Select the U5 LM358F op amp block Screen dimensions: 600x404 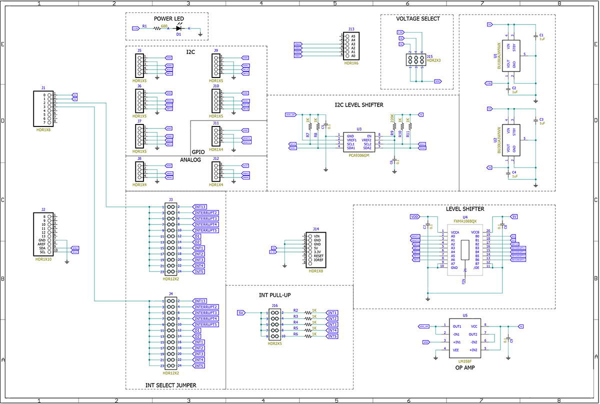click(x=465, y=337)
